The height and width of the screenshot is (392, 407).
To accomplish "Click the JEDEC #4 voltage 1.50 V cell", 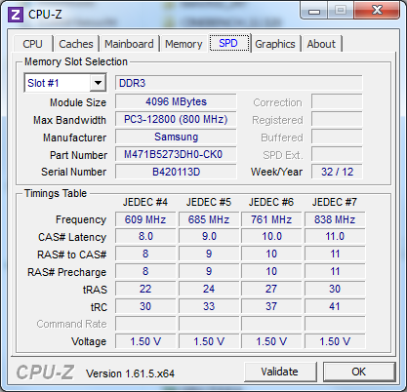I will click(x=145, y=341).
